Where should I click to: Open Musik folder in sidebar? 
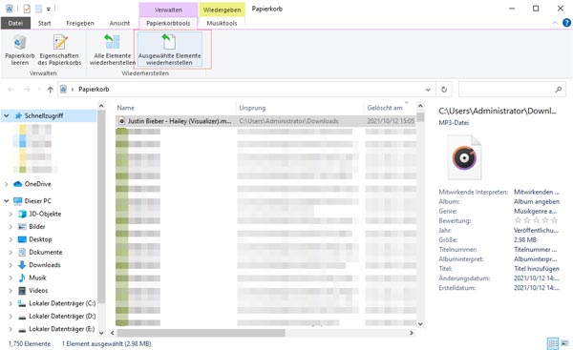click(x=37, y=278)
